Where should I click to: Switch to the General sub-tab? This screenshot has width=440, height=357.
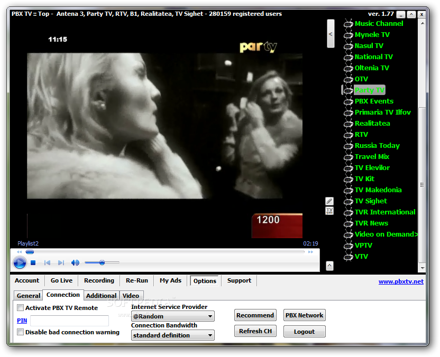click(x=29, y=296)
